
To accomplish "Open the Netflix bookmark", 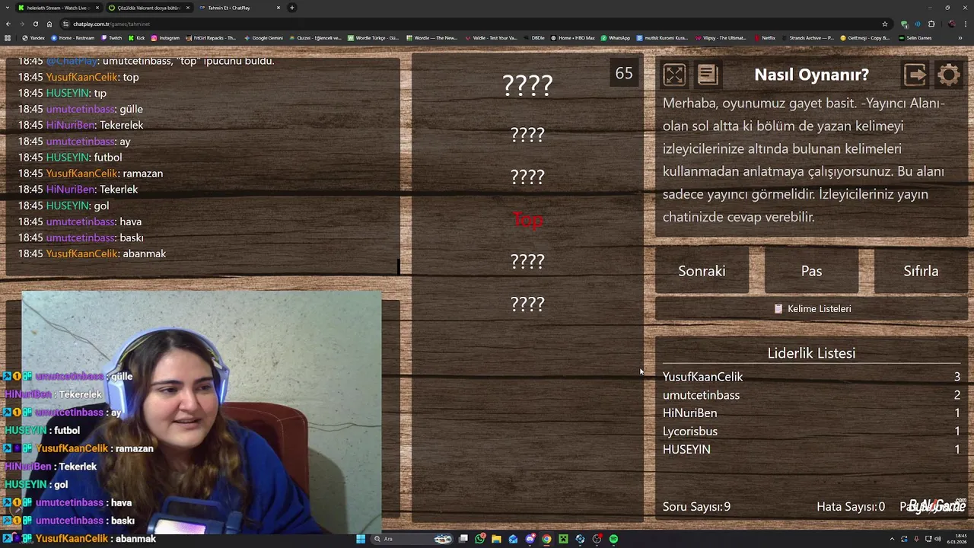I will [765, 38].
